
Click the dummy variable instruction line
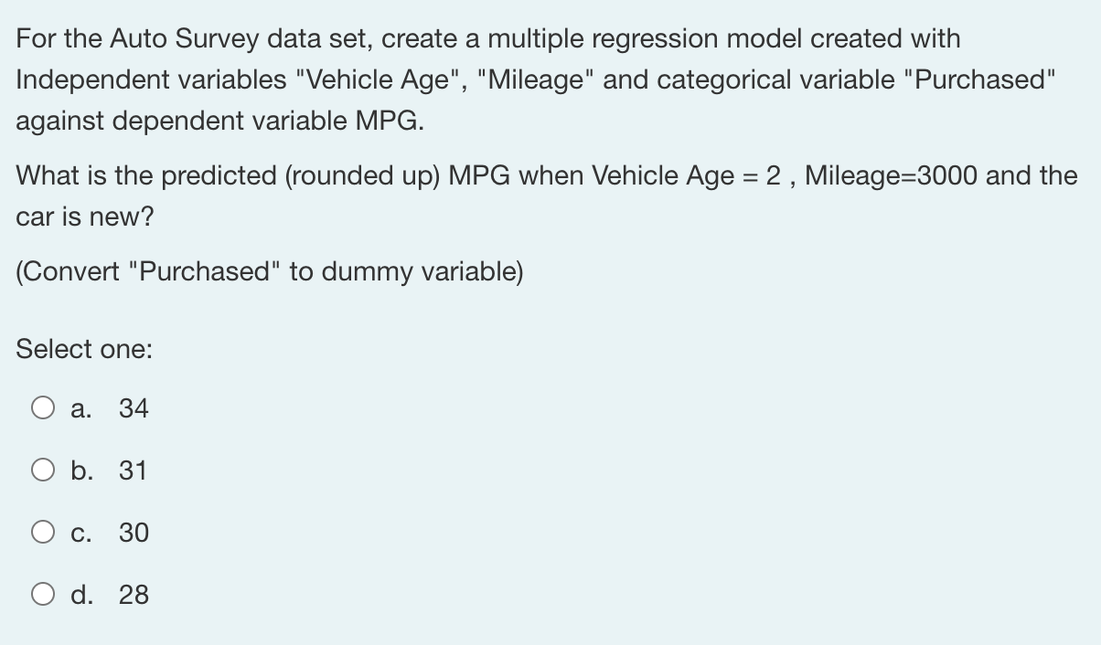click(269, 271)
